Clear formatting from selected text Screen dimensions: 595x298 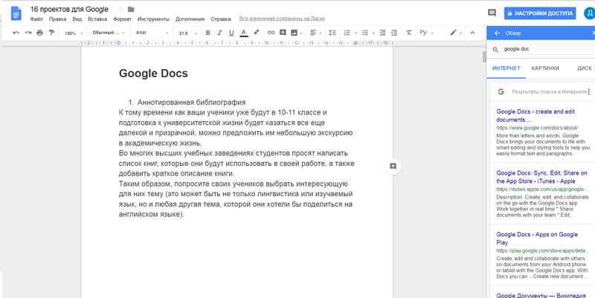pyautogui.click(x=408, y=33)
